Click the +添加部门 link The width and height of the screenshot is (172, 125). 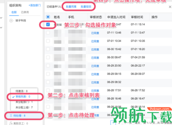(x=35, y=5)
